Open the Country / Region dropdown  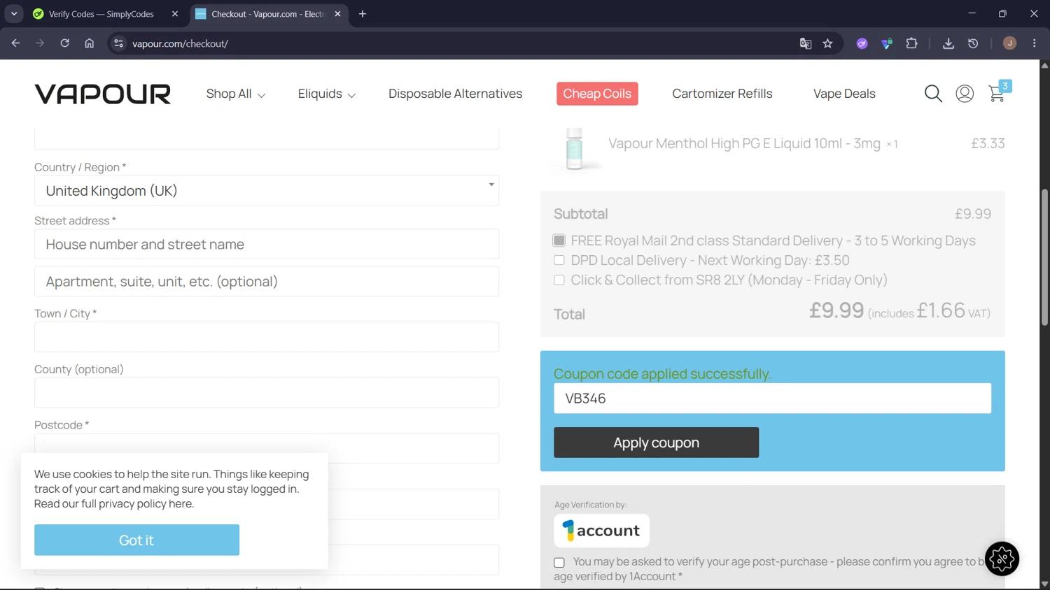[x=267, y=190]
